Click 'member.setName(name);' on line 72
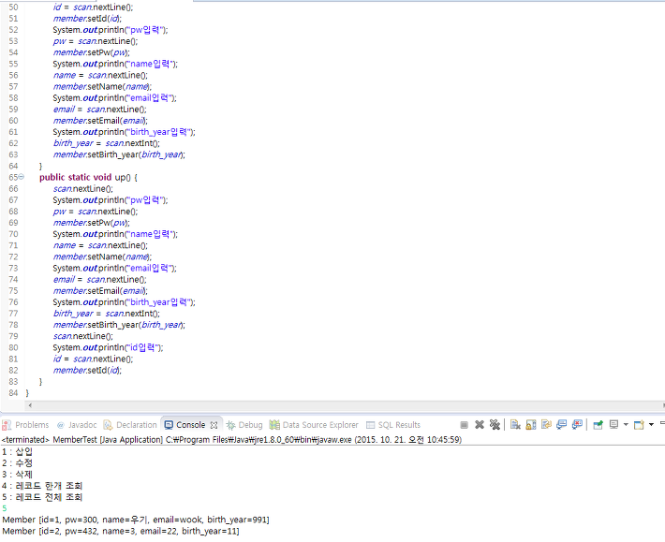 point(102,256)
